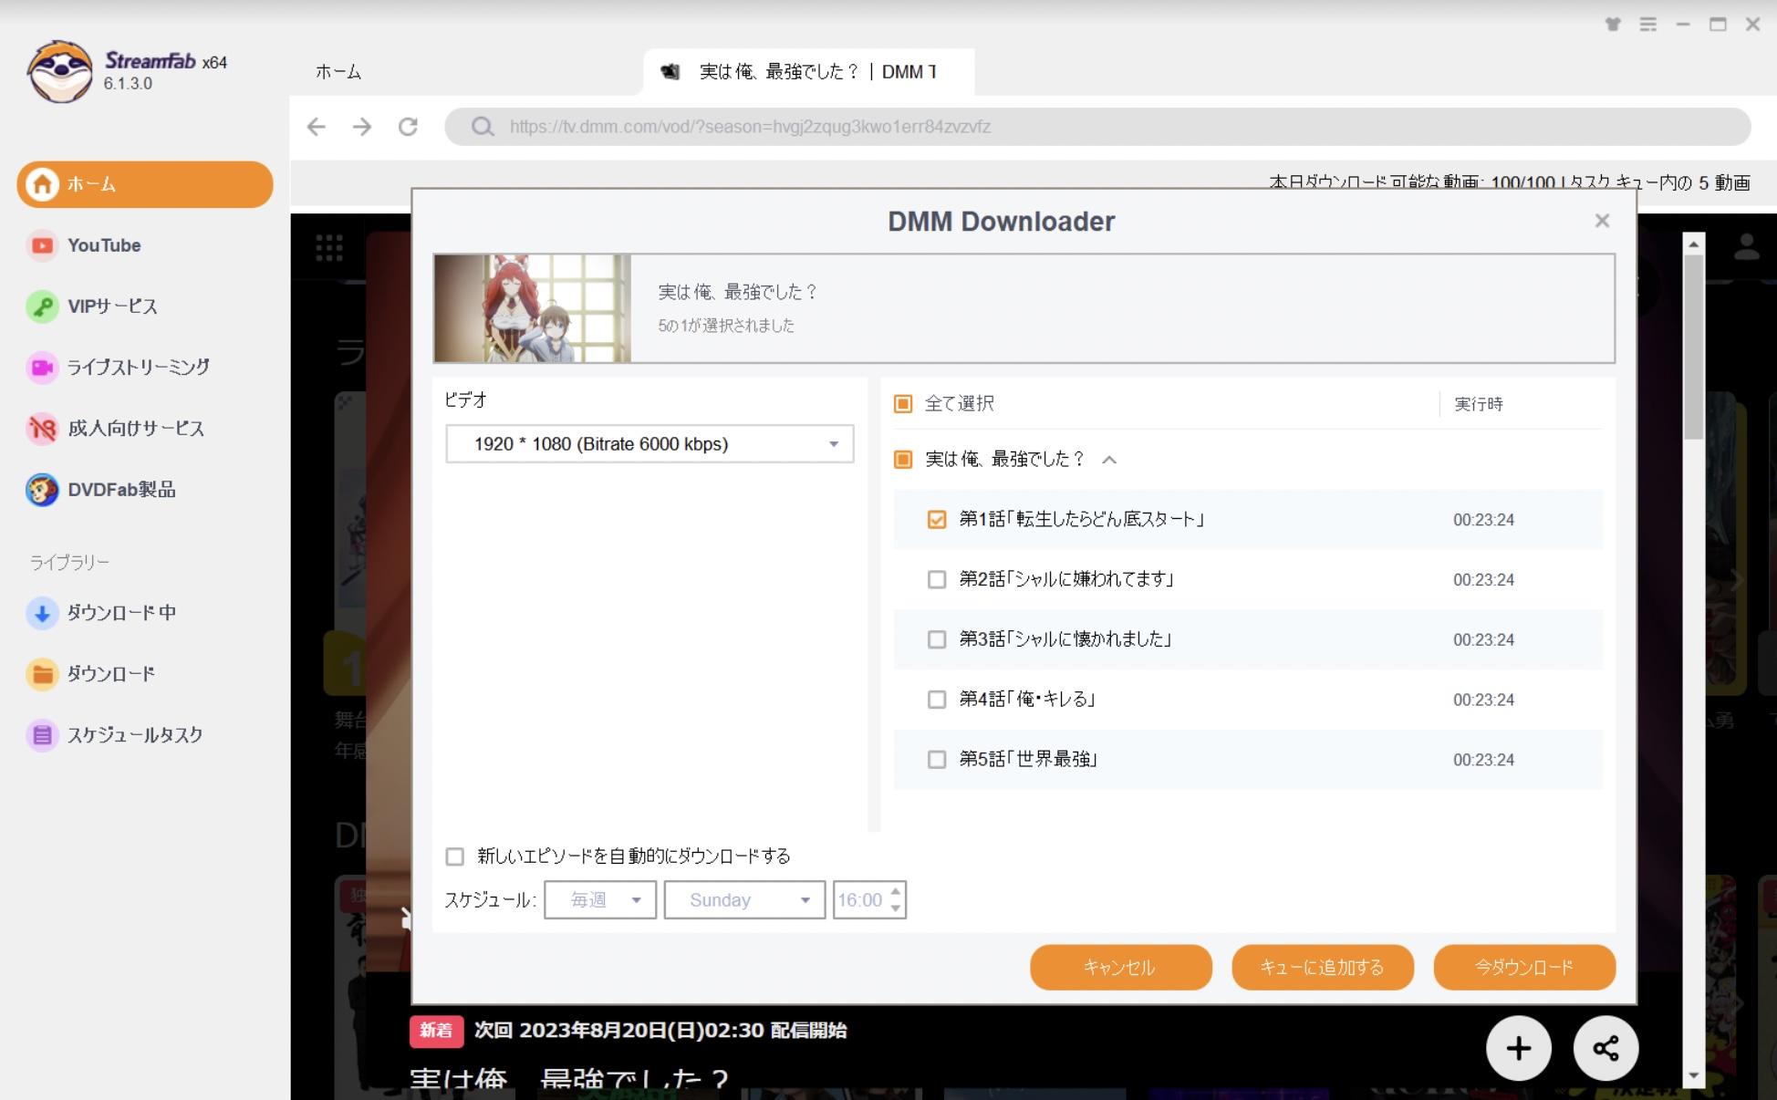Switch to the ホーム tab

click(x=338, y=72)
